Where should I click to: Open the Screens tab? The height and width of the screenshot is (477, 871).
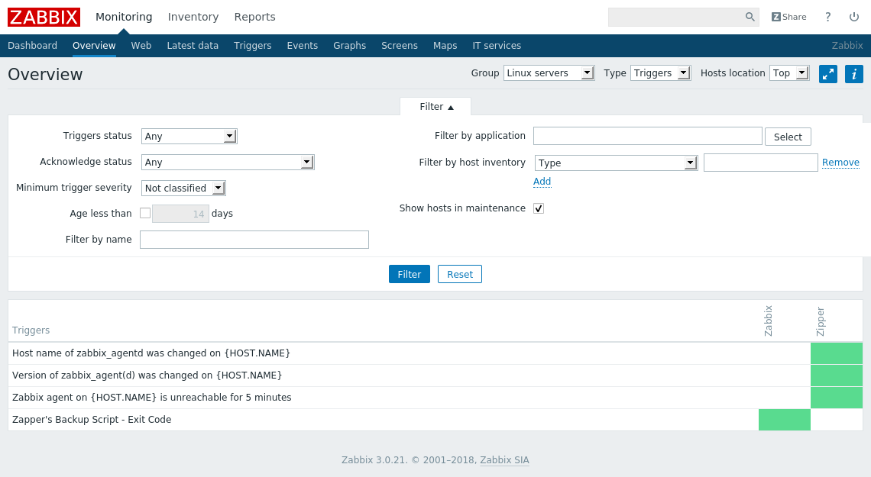tap(400, 46)
